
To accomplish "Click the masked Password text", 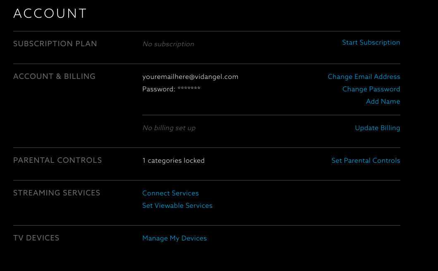I will coord(171,89).
